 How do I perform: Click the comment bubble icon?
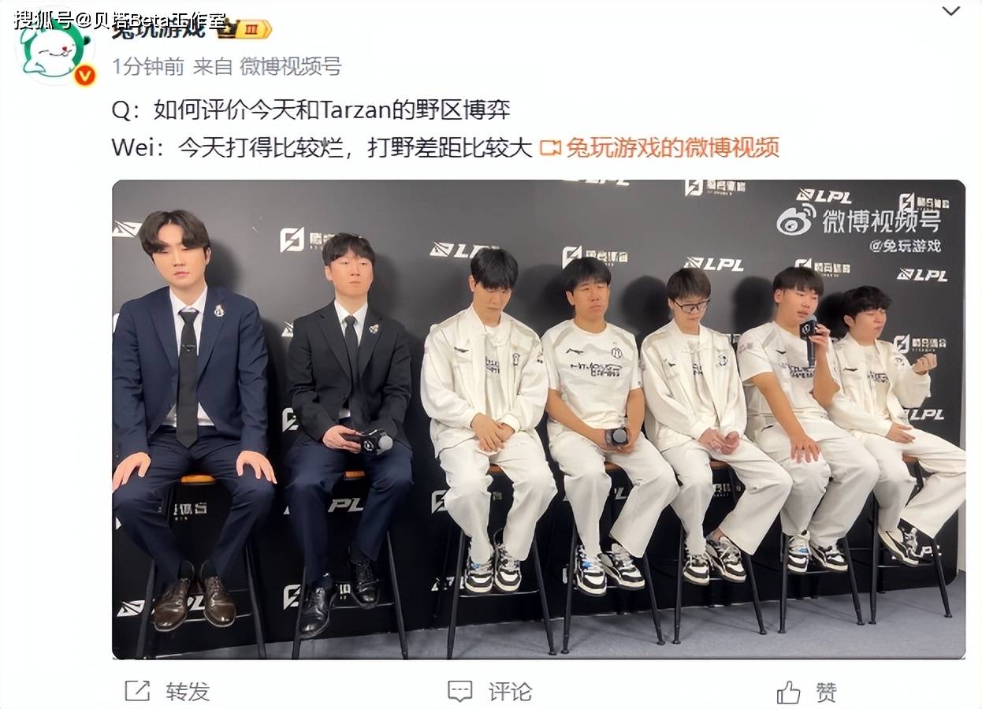pyautogui.click(x=460, y=692)
